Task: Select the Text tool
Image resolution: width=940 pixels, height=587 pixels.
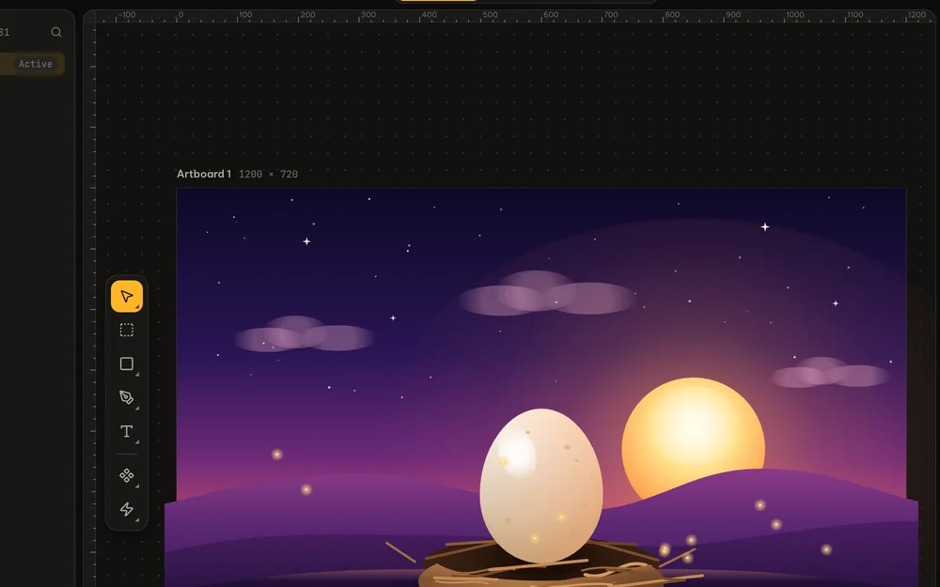Action: pyautogui.click(x=127, y=431)
